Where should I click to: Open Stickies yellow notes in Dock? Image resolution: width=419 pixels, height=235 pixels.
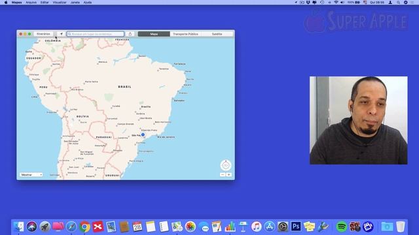click(309, 227)
